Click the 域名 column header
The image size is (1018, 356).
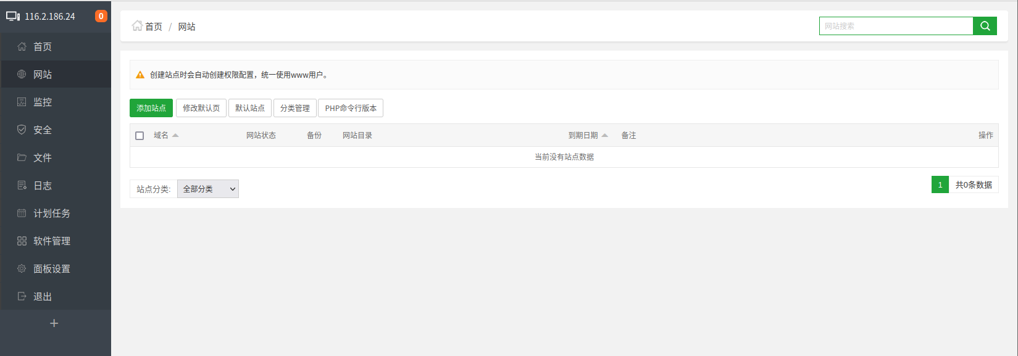pyautogui.click(x=161, y=135)
